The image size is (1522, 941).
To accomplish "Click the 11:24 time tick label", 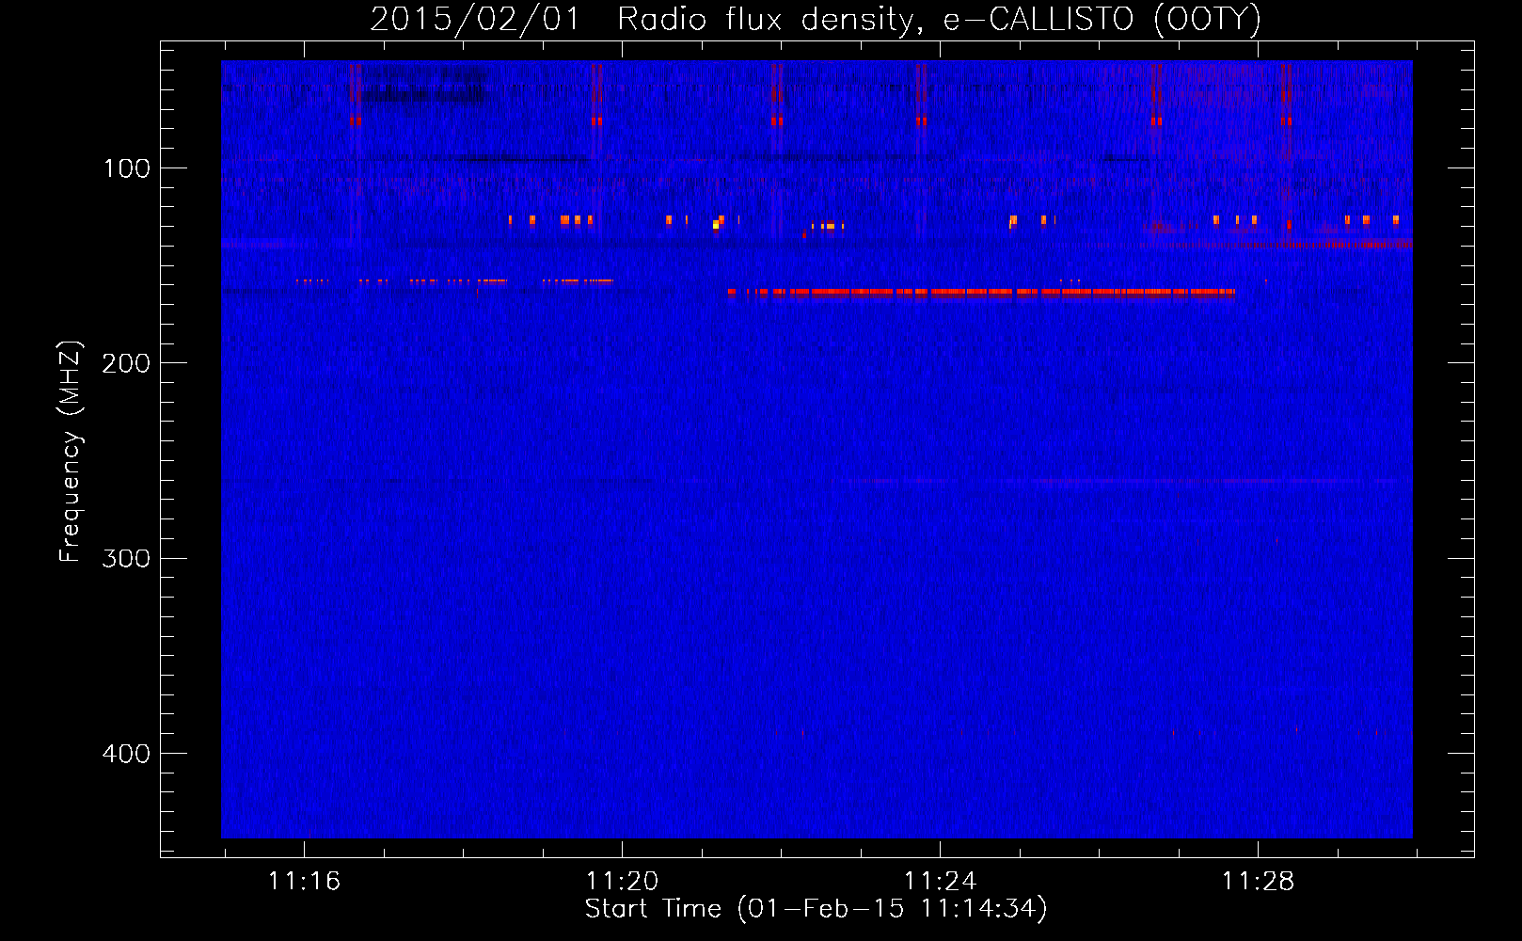I will tap(940, 882).
